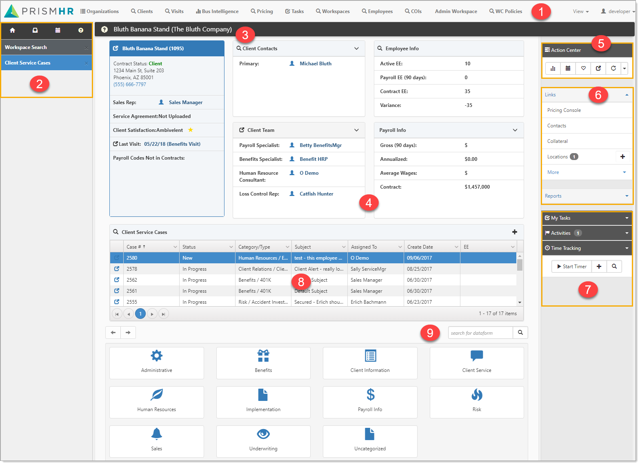Add a time entry with plus button

599,266
